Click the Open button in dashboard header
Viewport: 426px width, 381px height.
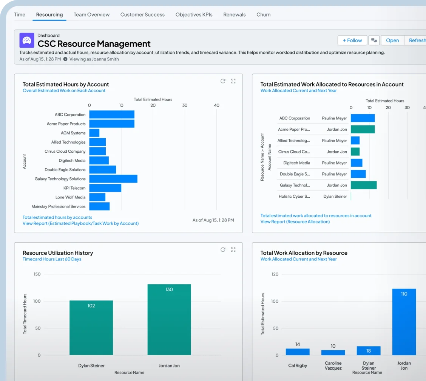pyautogui.click(x=392, y=40)
